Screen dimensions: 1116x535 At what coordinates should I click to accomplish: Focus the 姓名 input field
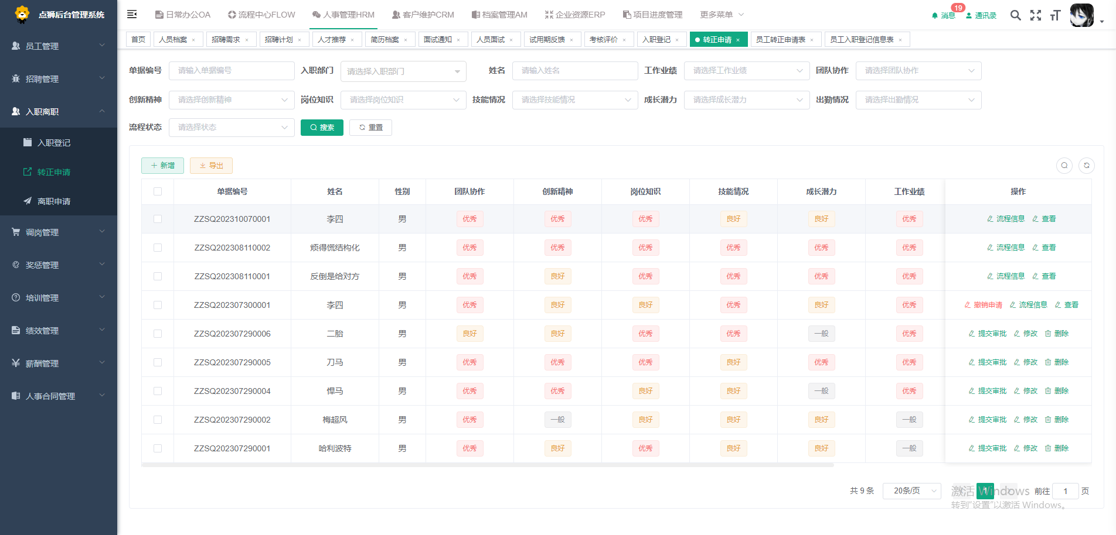pyautogui.click(x=575, y=71)
